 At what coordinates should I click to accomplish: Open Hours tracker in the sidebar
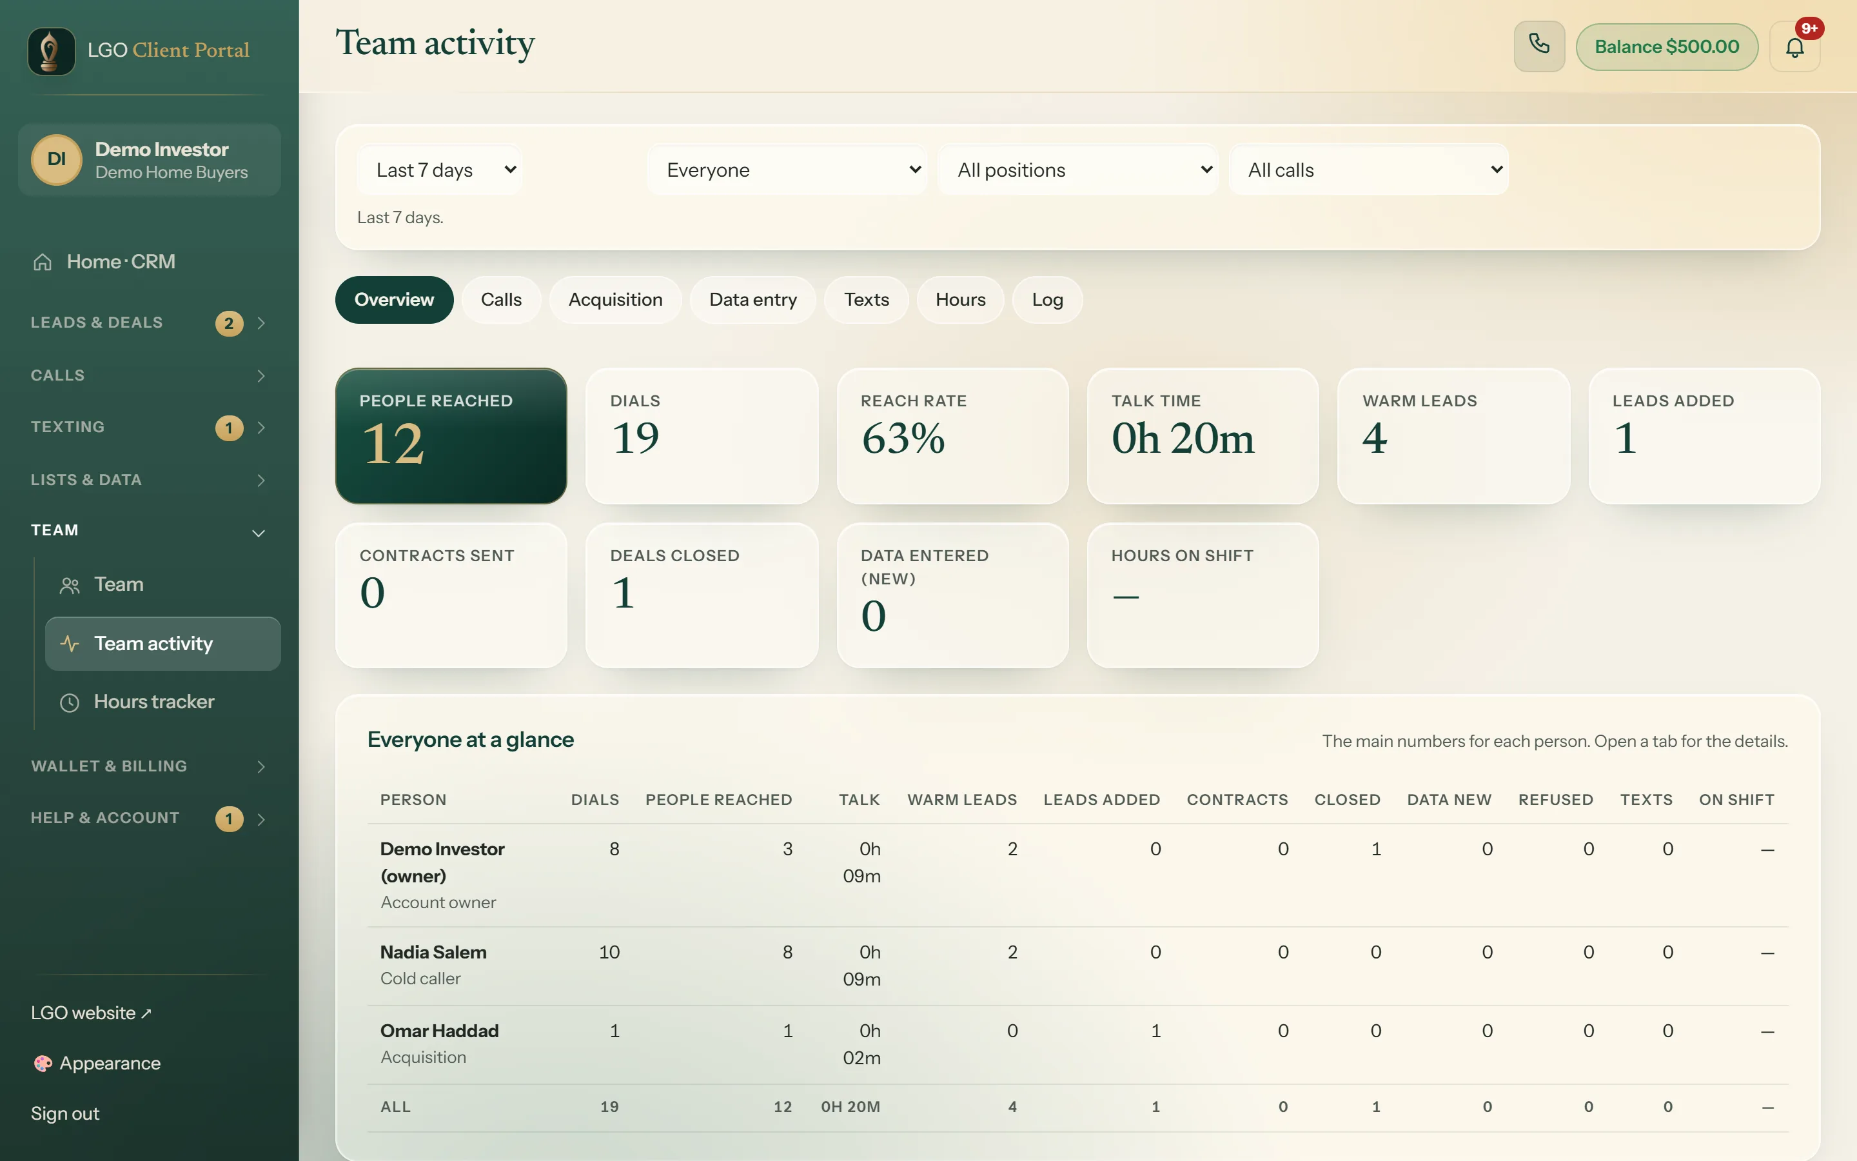[x=162, y=702]
